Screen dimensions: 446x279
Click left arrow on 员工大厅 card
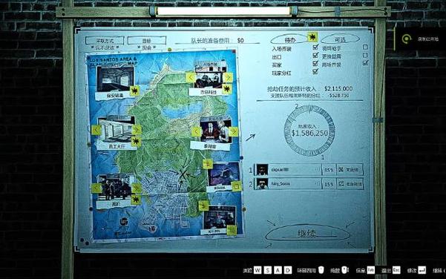[96, 130]
